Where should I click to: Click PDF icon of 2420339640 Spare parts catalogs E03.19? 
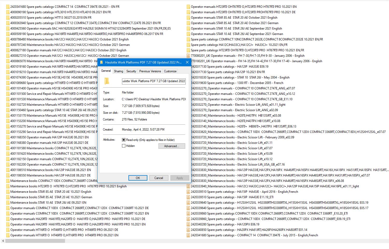(188, 203)
